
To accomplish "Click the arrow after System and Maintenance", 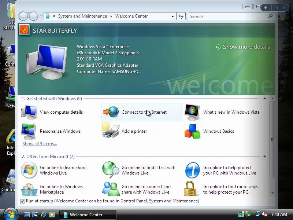I will (111, 16).
